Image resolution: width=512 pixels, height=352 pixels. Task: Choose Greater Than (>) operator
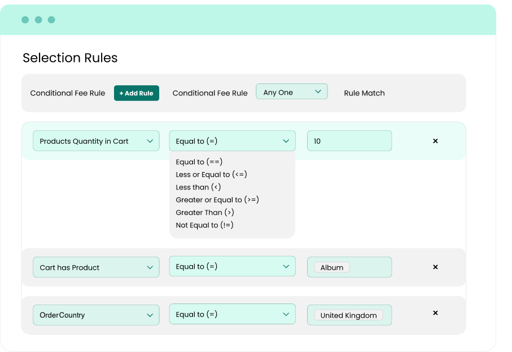click(x=205, y=213)
